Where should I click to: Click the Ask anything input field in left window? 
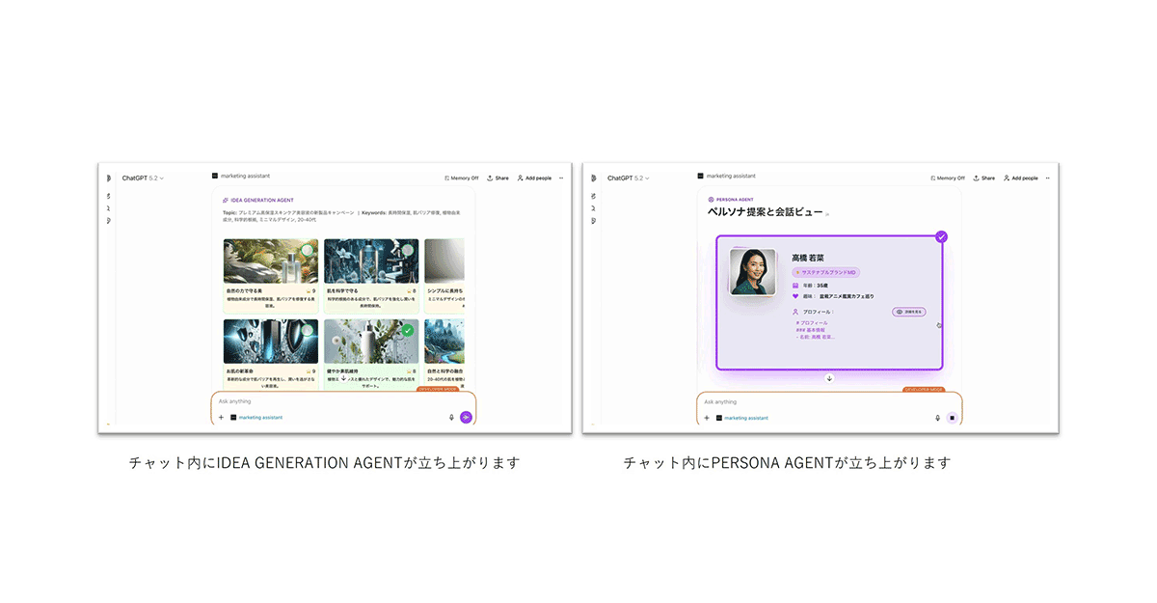pyautogui.click(x=328, y=401)
